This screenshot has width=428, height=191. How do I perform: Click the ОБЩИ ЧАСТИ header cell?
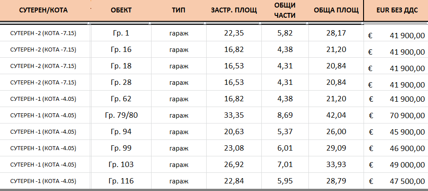point(285,10)
